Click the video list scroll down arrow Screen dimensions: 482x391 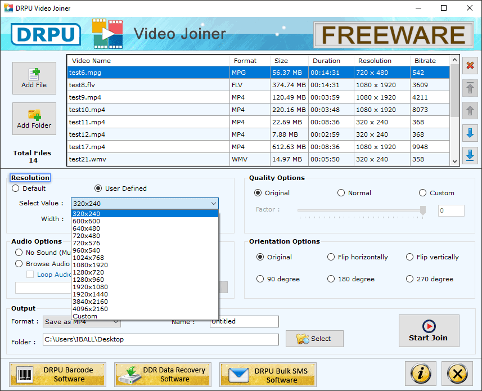coord(454,161)
